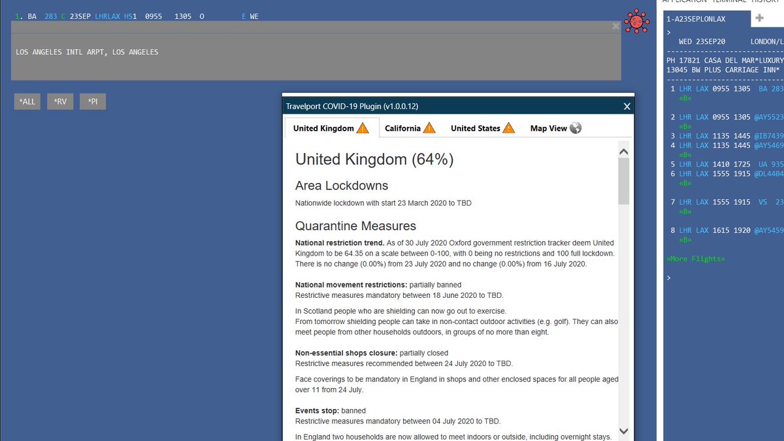Click the terminal command prompt at bottom
The width and height of the screenshot is (784, 441).
point(668,278)
